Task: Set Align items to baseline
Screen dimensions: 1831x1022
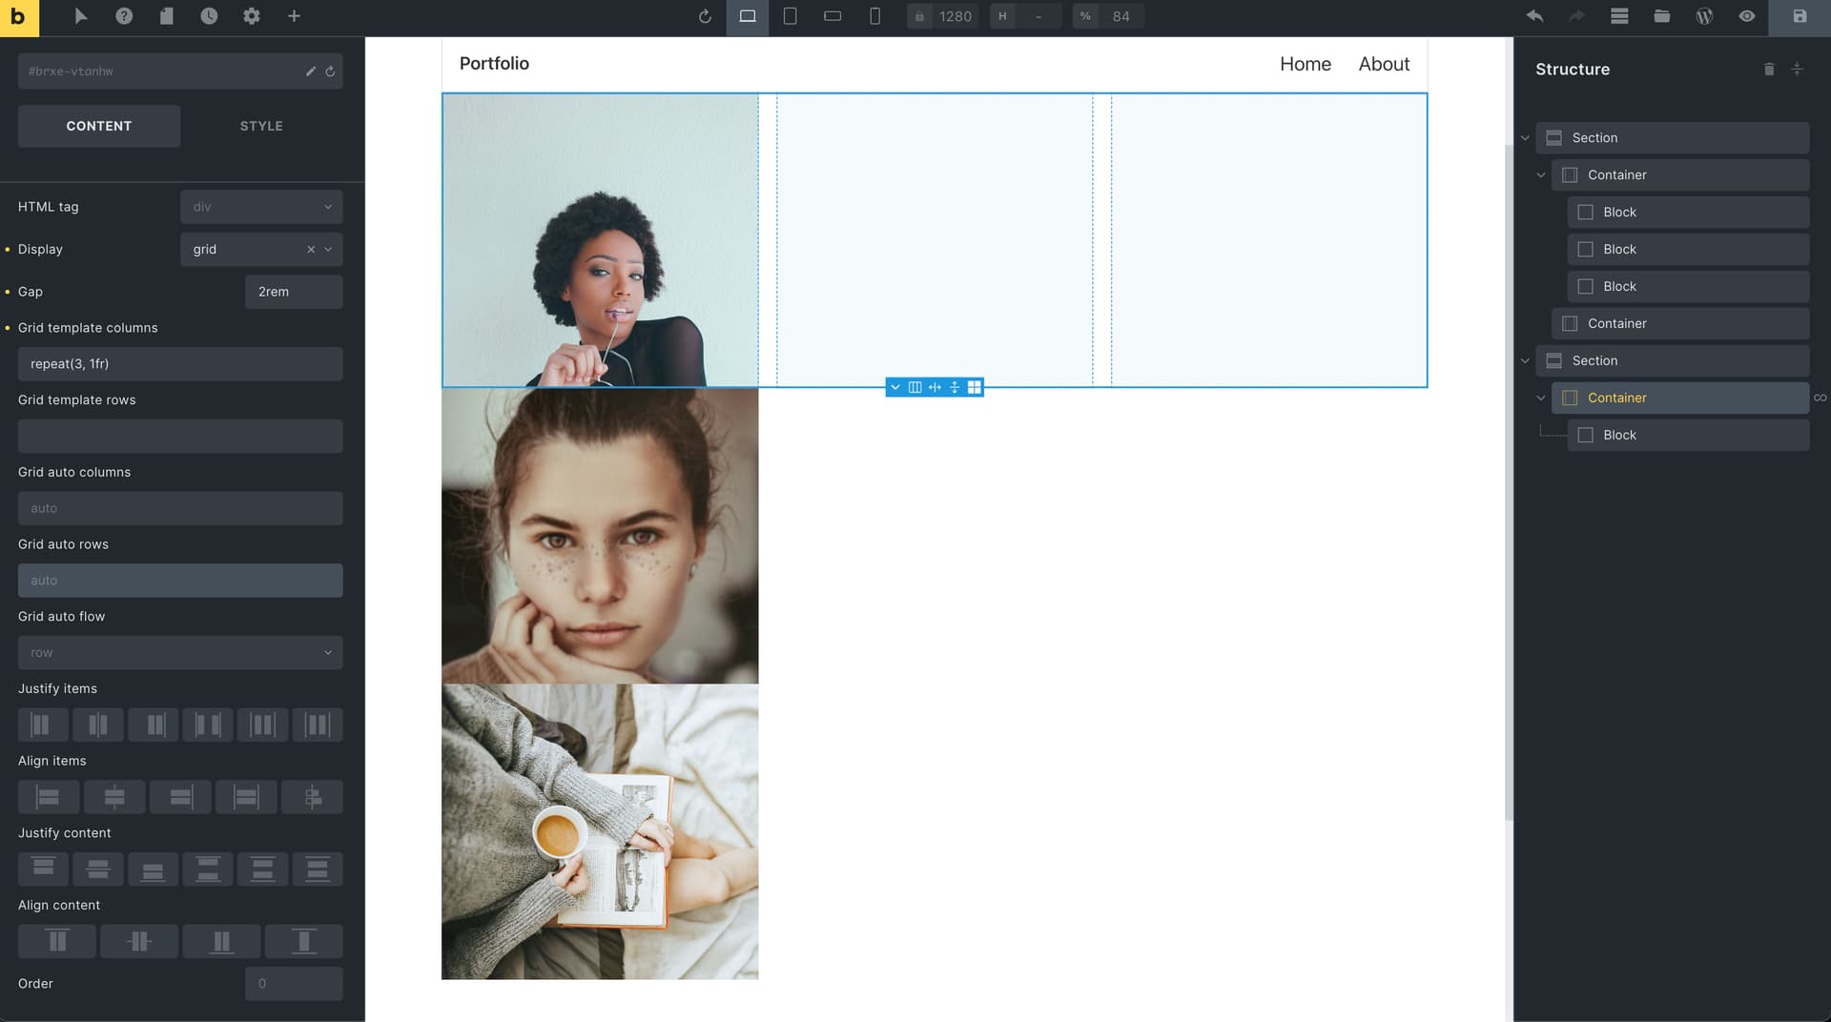Action: [x=312, y=797]
